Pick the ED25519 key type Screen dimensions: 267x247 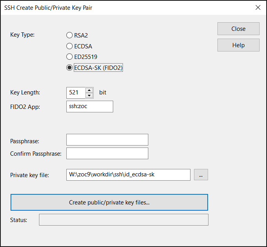coord(69,57)
